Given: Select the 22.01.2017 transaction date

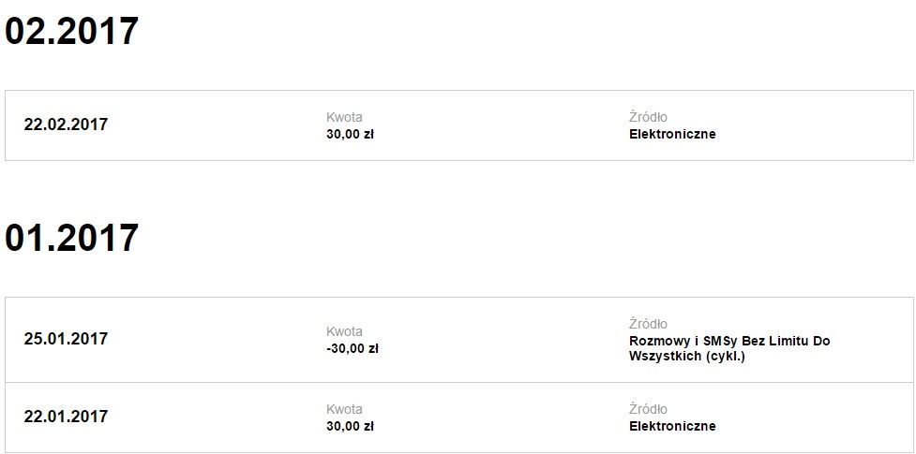Looking at the screenshot, I should click(66, 417).
